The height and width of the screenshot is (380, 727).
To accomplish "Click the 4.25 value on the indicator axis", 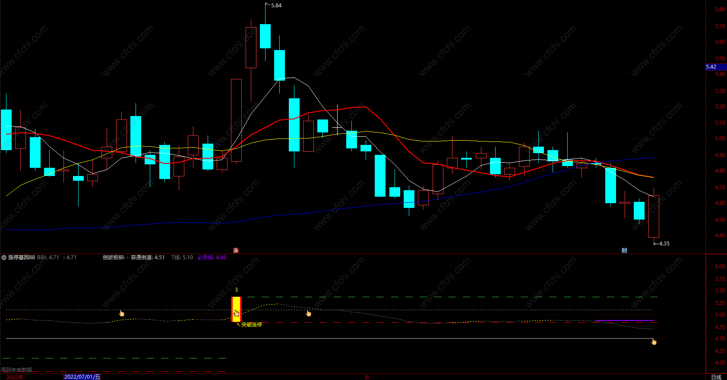I will point(720,351).
